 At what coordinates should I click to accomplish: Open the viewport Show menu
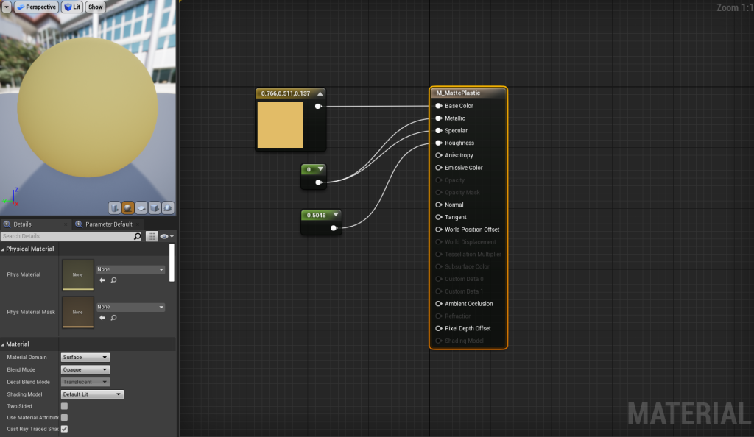pos(96,7)
